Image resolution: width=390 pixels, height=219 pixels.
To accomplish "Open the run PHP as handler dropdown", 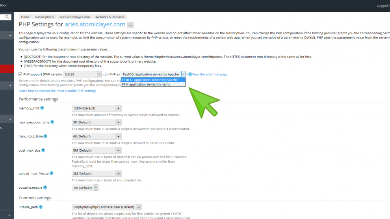I will coord(153,74).
